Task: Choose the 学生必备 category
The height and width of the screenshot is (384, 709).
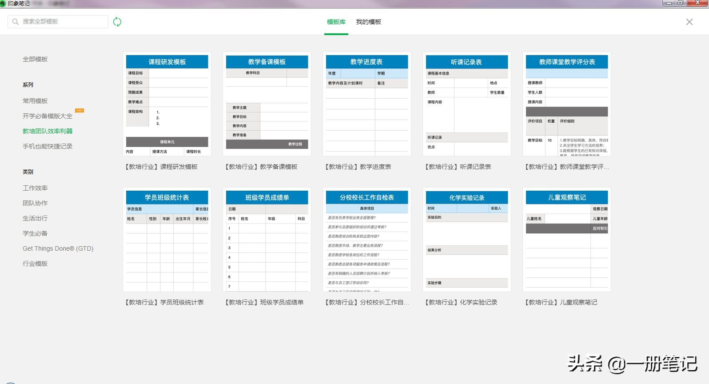Action: point(35,233)
